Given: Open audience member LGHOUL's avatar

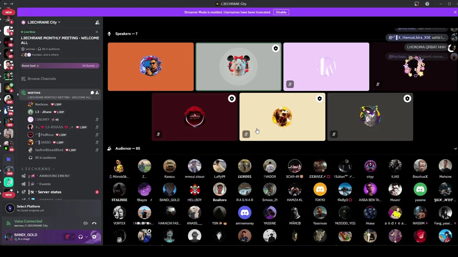Looking at the screenshot, I should pos(245,166).
